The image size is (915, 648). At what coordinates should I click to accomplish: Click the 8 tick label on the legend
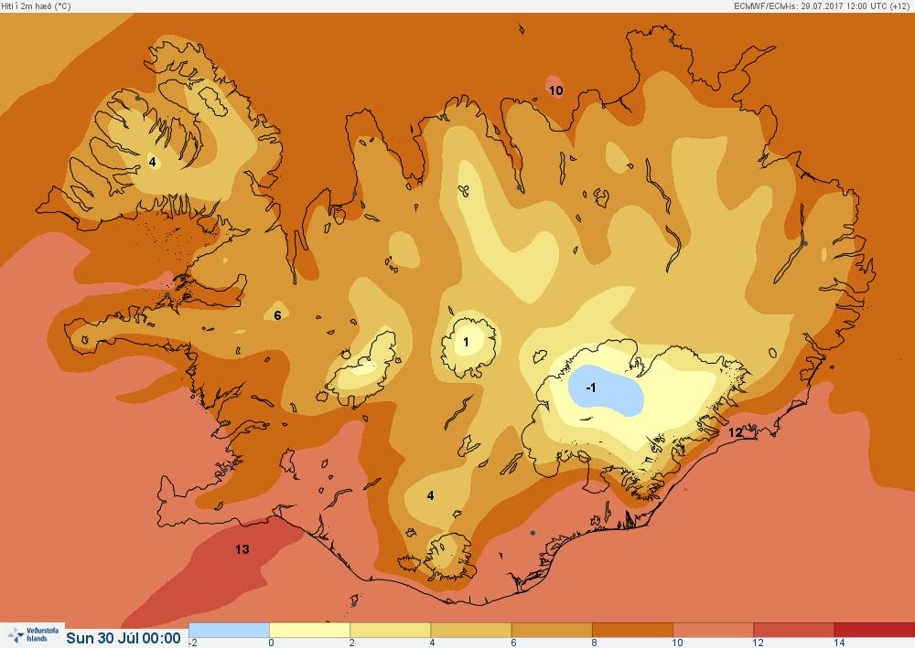594,643
